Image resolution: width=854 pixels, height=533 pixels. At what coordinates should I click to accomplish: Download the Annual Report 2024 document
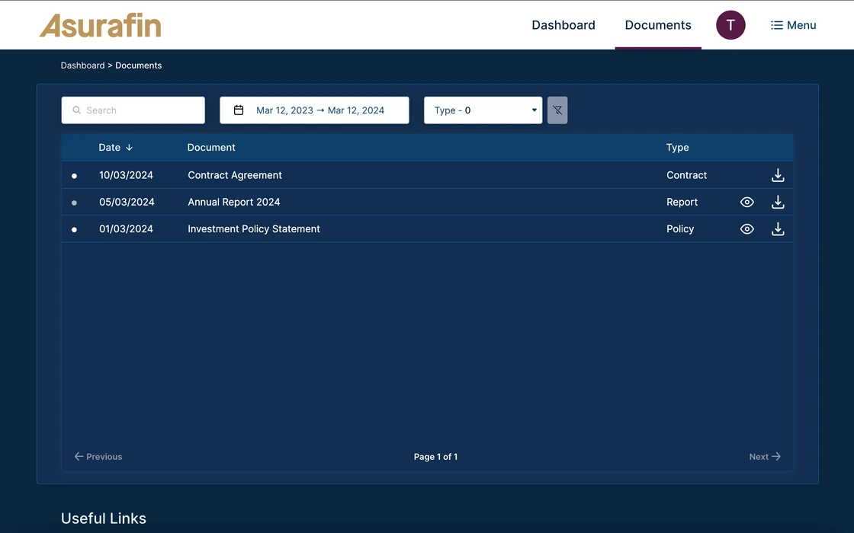point(778,203)
